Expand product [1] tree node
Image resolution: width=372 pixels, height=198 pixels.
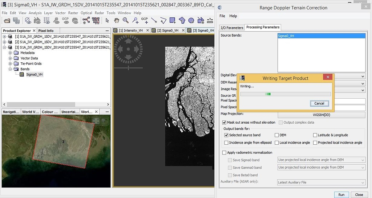click(x=4, y=37)
